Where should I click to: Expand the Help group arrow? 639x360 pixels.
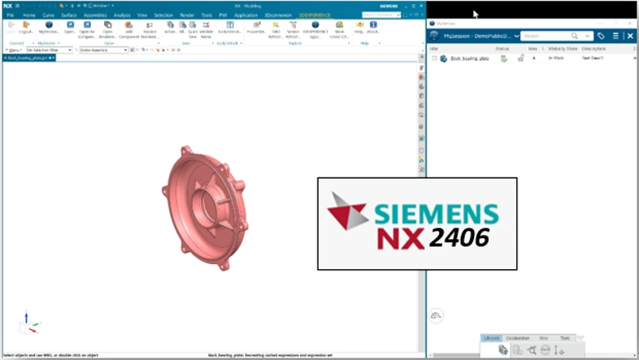coord(380,43)
